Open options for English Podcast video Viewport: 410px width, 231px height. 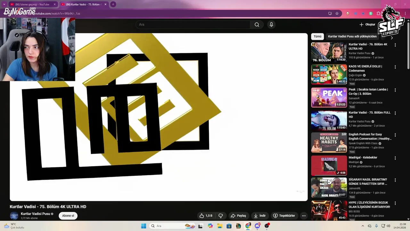tap(395, 135)
